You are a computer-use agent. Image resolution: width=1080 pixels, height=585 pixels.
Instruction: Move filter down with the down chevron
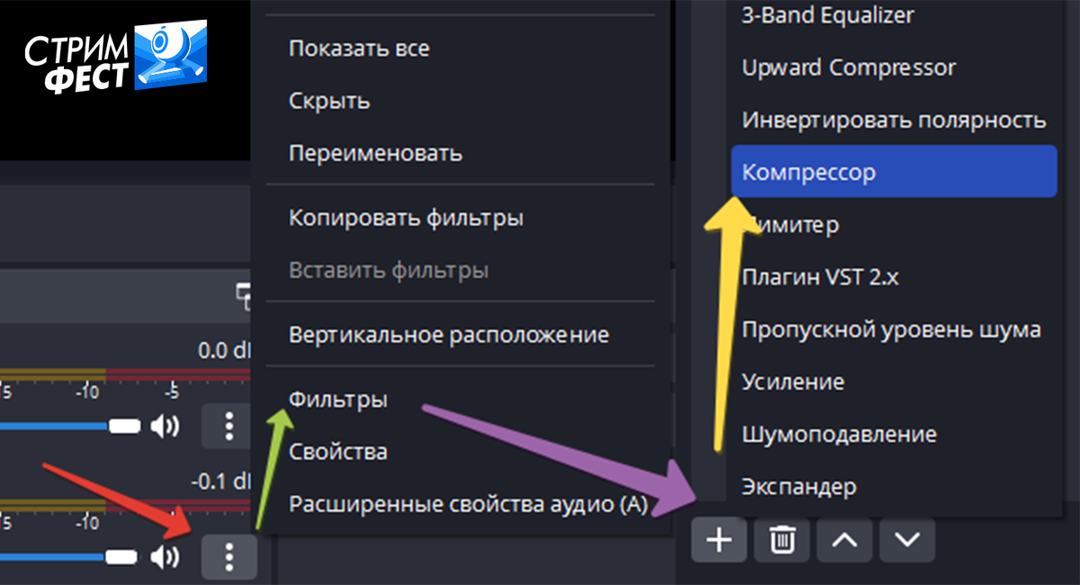[x=907, y=540]
